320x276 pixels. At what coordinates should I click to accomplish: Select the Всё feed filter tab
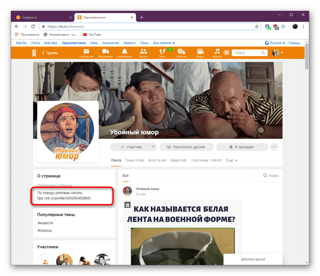(125, 176)
